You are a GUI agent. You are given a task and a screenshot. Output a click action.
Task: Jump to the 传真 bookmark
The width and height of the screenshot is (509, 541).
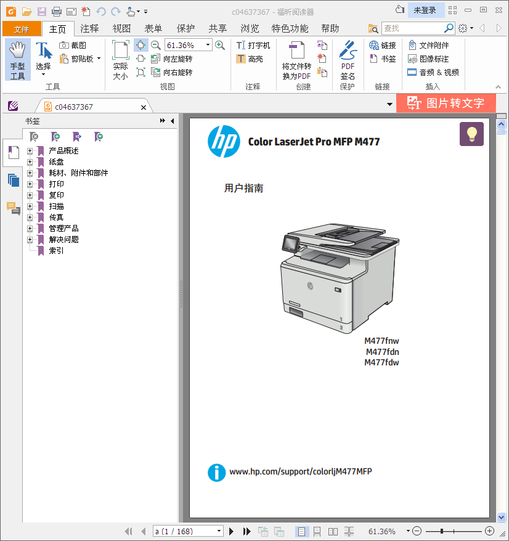(56, 218)
